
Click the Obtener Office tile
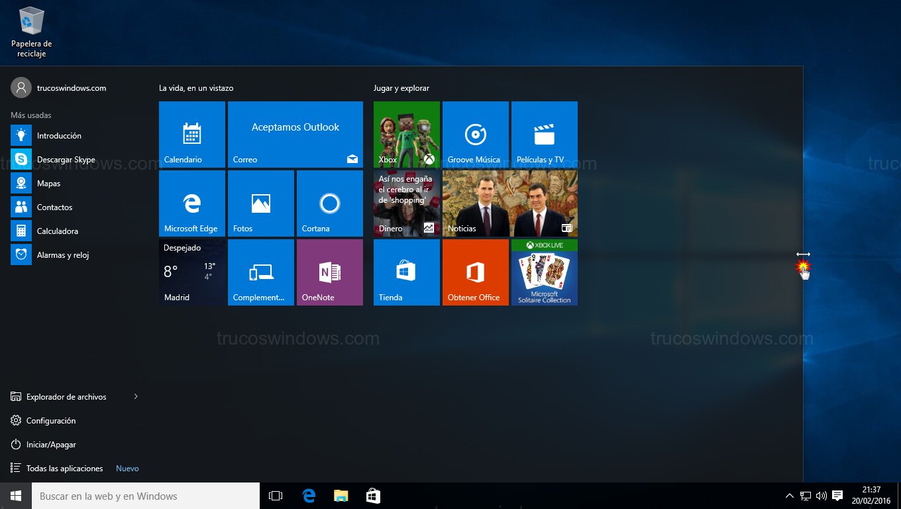tap(476, 272)
